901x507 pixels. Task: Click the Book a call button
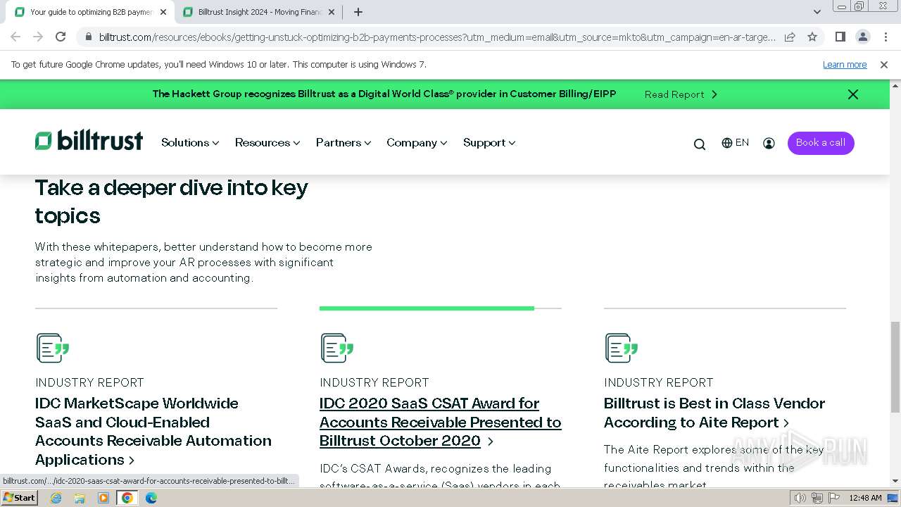coord(821,143)
